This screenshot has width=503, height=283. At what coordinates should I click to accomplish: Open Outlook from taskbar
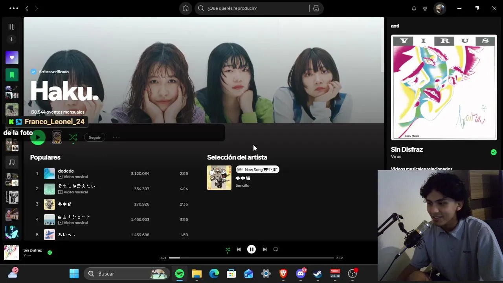click(249, 274)
